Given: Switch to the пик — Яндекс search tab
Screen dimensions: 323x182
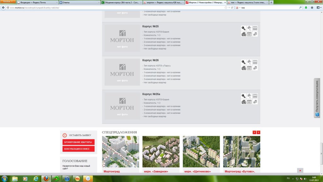Looking at the screenshot, I should click(x=248, y=3).
